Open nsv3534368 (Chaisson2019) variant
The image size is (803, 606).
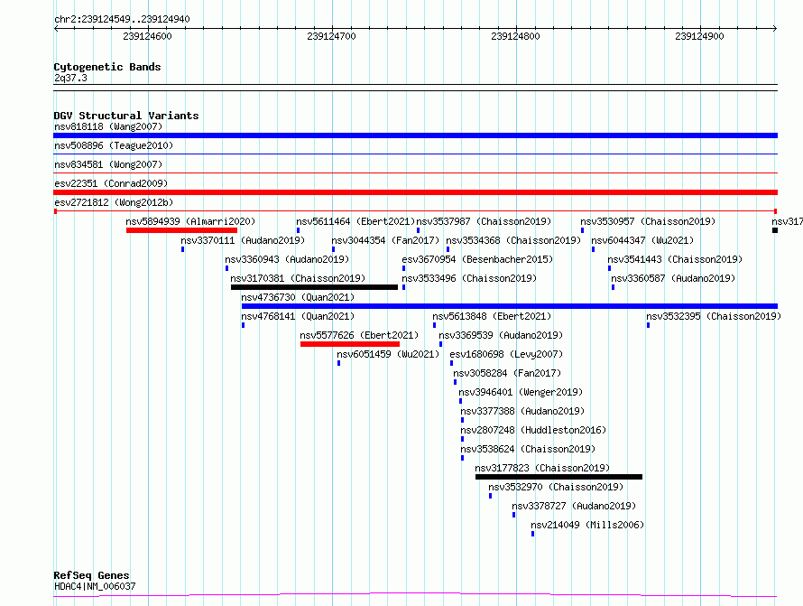[513, 240]
